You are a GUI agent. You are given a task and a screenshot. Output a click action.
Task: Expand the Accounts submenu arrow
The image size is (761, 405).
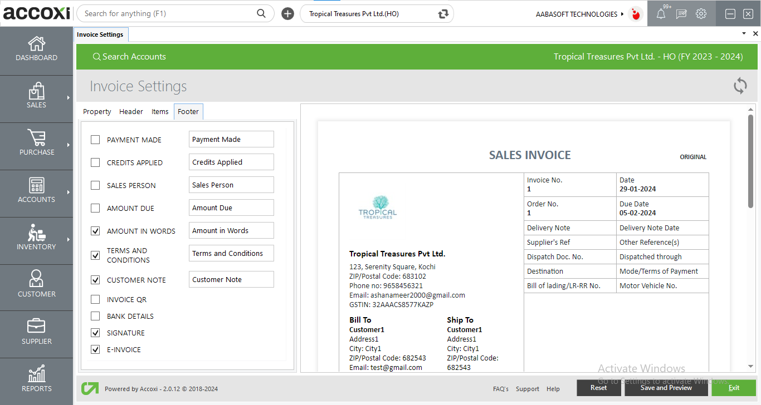[x=69, y=192]
